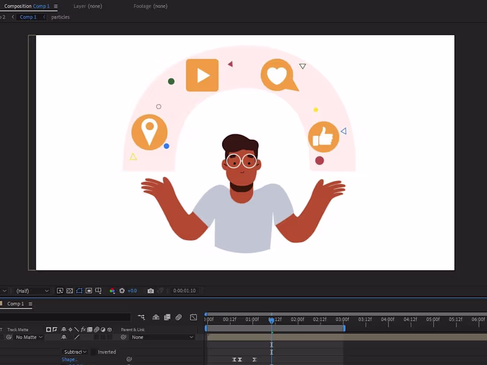
Task: Open the Half resolution dropdown
Action: click(x=31, y=291)
